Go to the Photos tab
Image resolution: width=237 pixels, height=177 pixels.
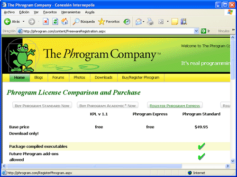pyautogui.click(x=80, y=77)
